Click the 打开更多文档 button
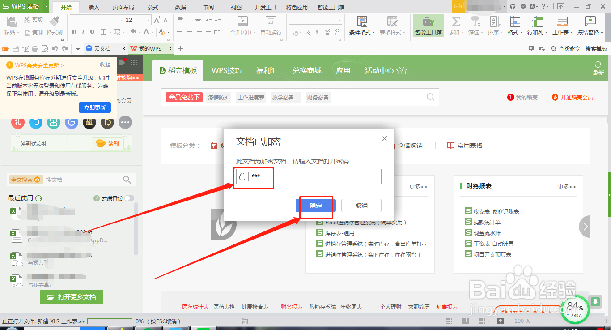The height and width of the screenshot is (330, 611). (x=72, y=297)
